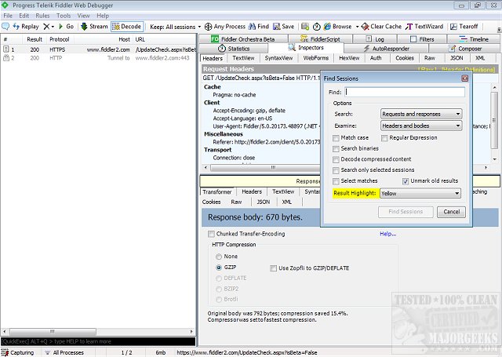Viewport: 502px width, 357px height.
Task: Switch to the Log tab
Action: tap(375, 39)
